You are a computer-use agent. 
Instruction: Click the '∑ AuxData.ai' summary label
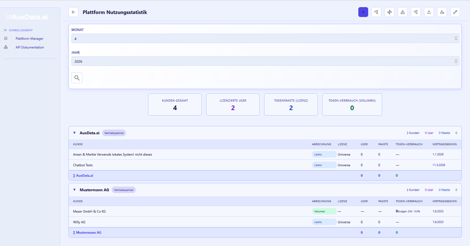83,175
